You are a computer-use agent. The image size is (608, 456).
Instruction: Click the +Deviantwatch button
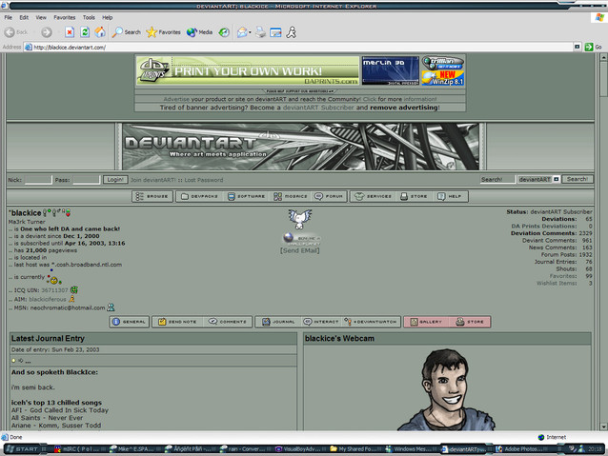click(x=371, y=322)
